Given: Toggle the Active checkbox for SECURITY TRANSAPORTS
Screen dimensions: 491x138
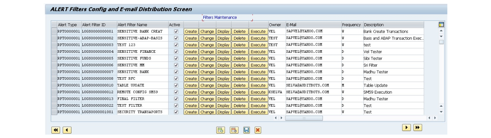Looking at the screenshot, I should (176, 112).
